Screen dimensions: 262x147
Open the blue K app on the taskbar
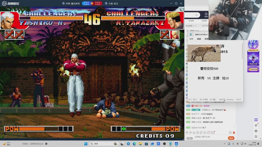pyautogui.click(x=159, y=144)
